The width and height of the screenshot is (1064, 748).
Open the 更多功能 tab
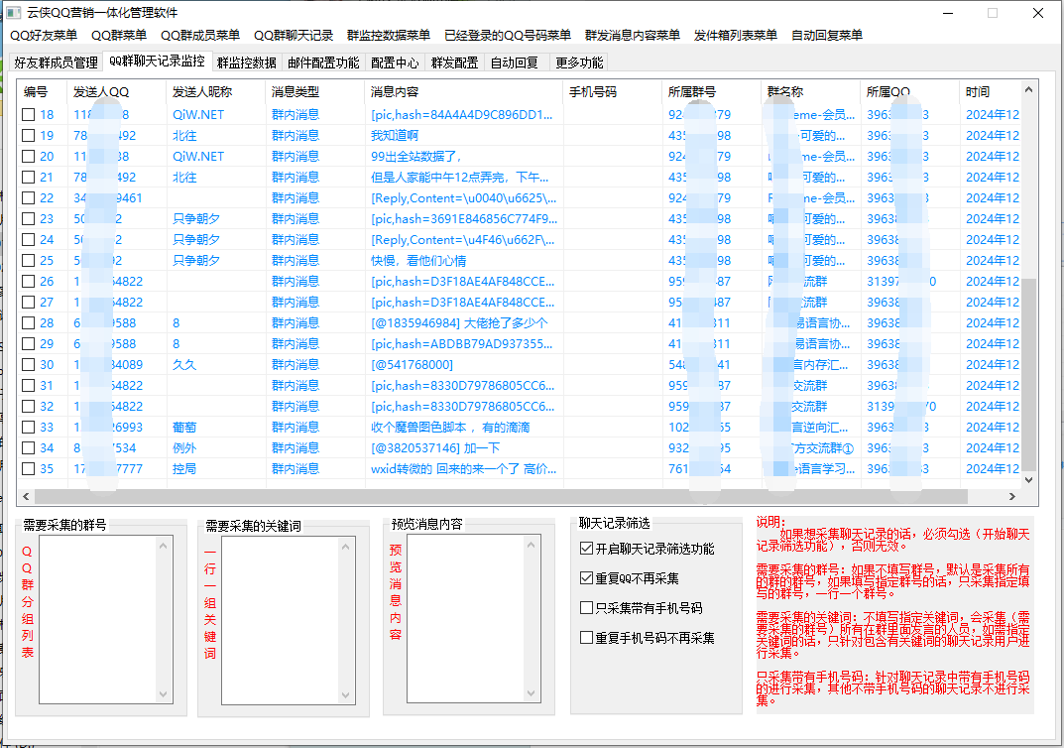point(579,62)
